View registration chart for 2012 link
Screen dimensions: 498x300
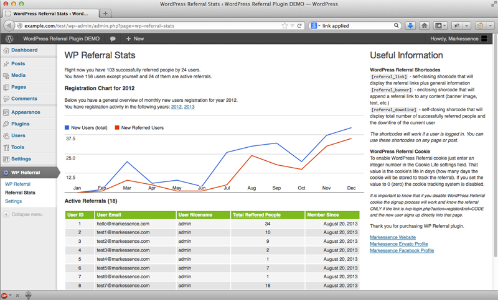point(176,107)
